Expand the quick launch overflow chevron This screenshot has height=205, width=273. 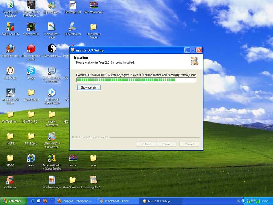[x=51, y=200]
